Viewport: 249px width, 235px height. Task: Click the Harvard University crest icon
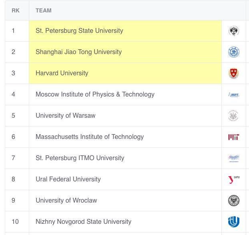click(233, 73)
